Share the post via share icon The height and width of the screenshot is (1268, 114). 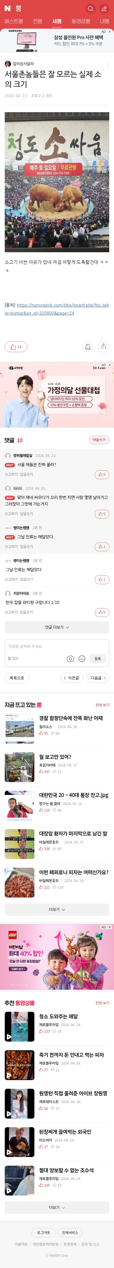pyautogui.click(x=103, y=347)
